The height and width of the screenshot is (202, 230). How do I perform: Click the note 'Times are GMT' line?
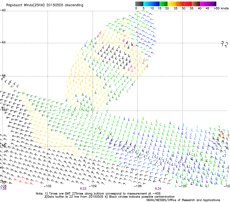[98, 194]
